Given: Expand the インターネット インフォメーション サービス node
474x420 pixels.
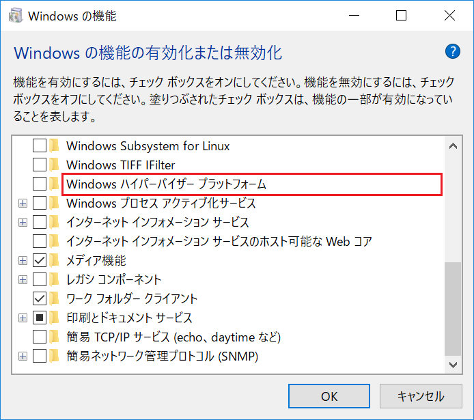Looking at the screenshot, I should click(x=23, y=222).
